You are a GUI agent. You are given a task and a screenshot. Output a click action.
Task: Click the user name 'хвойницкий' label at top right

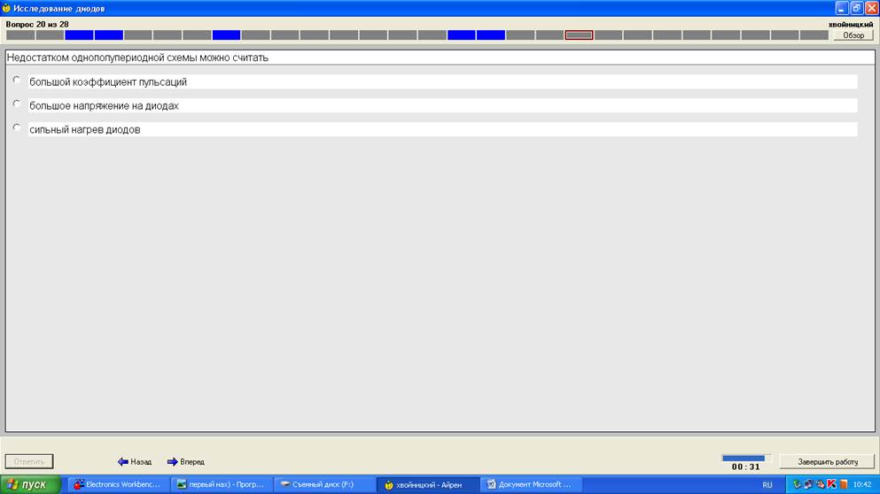click(x=850, y=24)
